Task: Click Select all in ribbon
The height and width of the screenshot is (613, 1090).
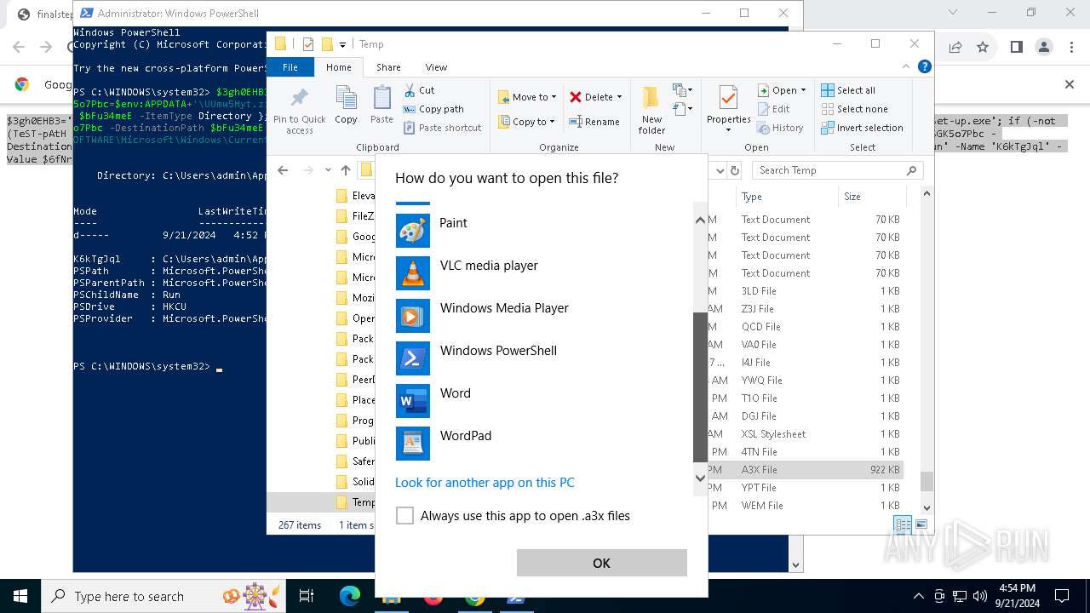Action: [848, 90]
